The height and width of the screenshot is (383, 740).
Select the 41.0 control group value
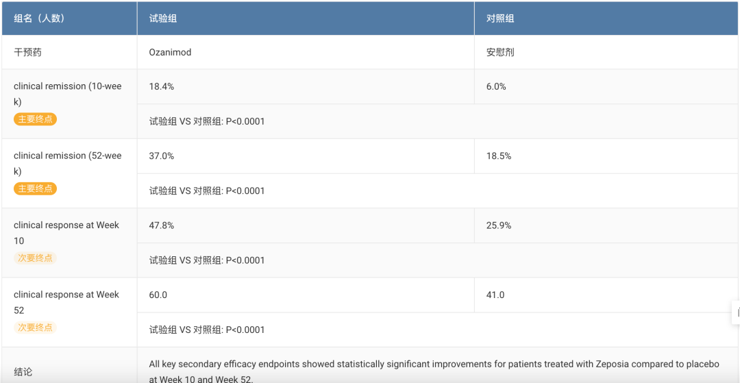(x=495, y=295)
